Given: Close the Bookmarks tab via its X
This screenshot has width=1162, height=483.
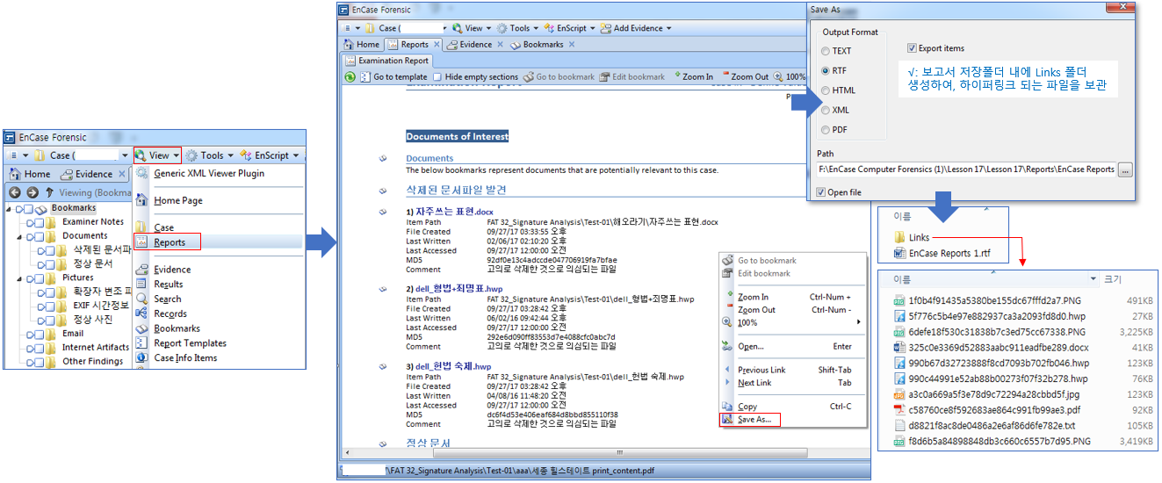Looking at the screenshot, I should (572, 45).
